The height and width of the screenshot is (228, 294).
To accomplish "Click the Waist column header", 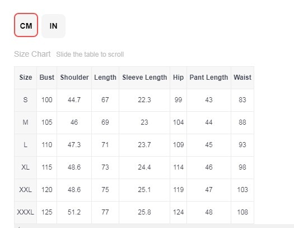I will 242,77.
